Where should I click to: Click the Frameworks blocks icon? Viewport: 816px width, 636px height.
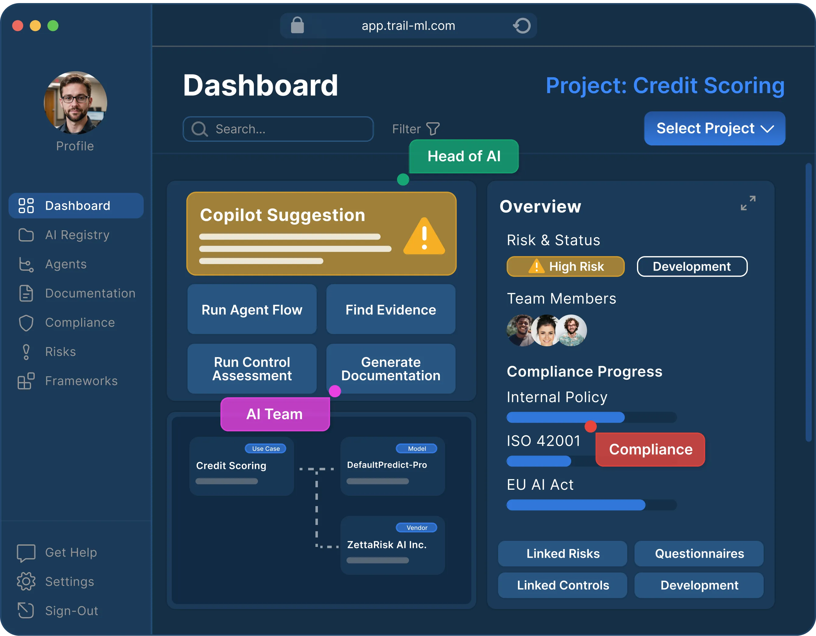coord(26,381)
